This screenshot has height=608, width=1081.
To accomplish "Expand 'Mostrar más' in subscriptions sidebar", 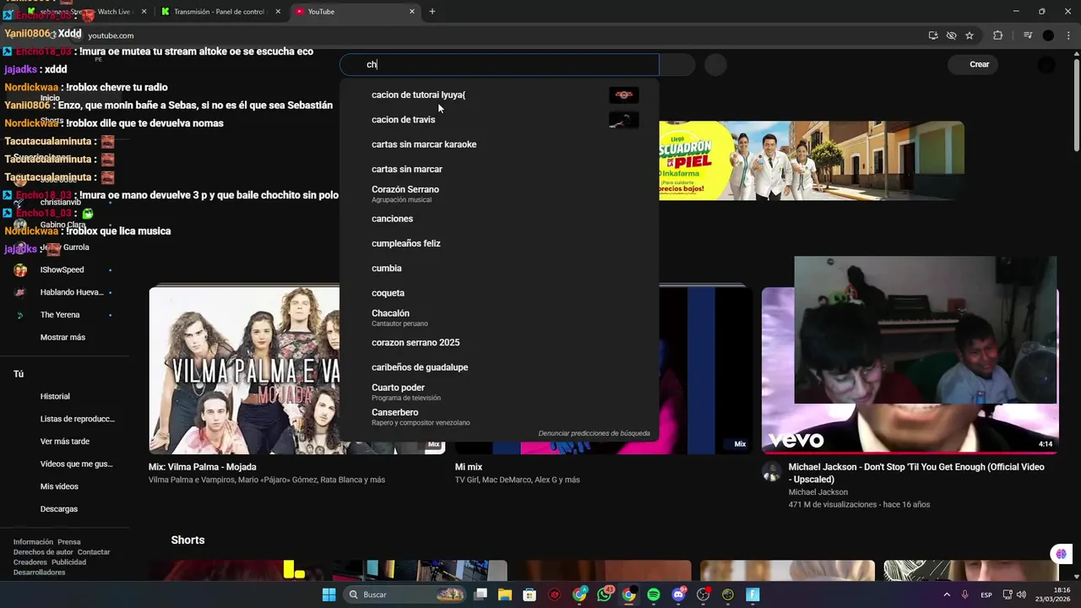I will coord(62,337).
